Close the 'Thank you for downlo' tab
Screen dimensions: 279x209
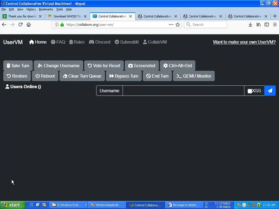[x=40, y=16]
